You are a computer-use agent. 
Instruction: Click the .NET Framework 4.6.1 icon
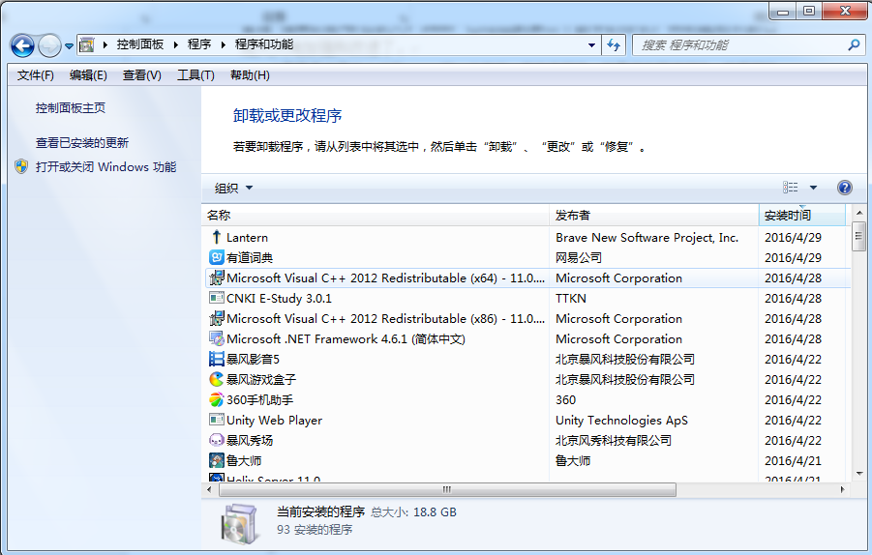tap(217, 338)
